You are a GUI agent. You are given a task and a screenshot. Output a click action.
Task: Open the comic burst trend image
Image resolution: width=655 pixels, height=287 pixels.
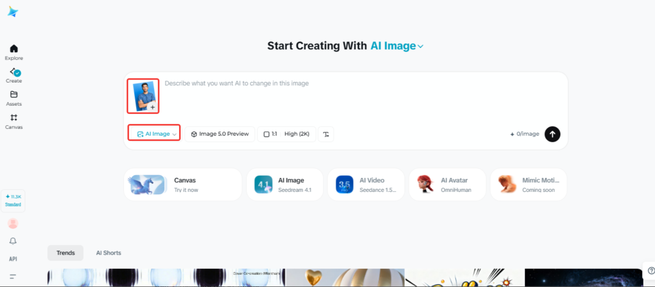[464, 277]
